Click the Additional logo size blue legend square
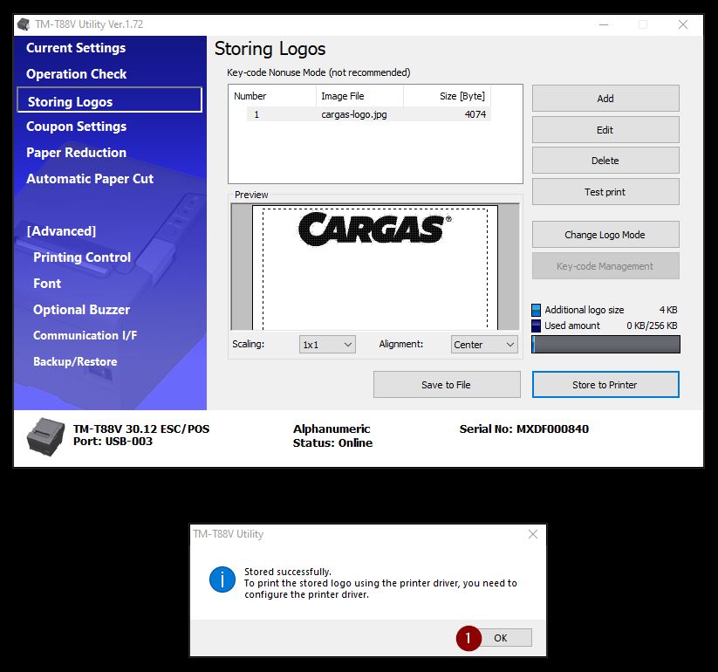This screenshot has height=672, width=718. 536,310
